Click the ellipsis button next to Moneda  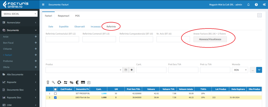point(253,70)
